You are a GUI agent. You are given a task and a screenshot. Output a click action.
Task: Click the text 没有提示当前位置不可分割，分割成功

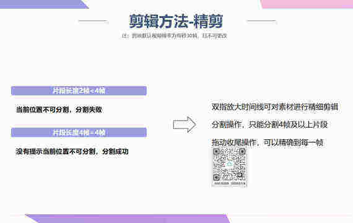(72, 151)
